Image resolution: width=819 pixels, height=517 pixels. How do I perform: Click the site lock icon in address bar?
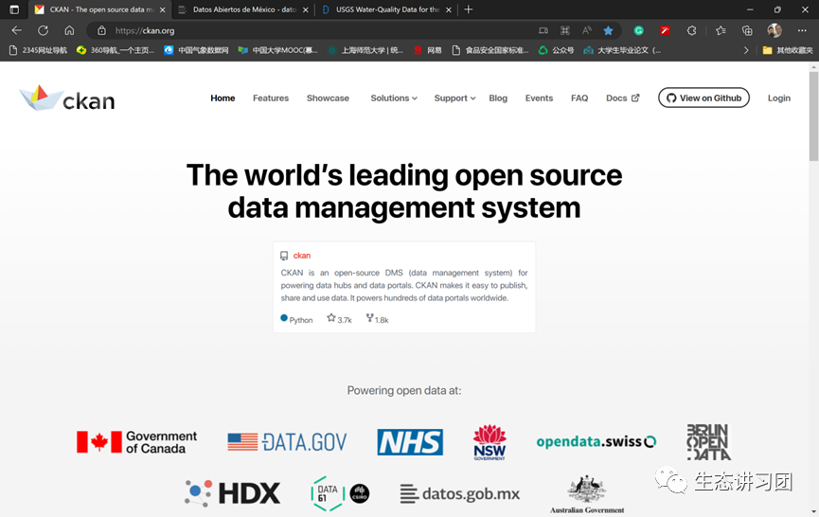101,31
